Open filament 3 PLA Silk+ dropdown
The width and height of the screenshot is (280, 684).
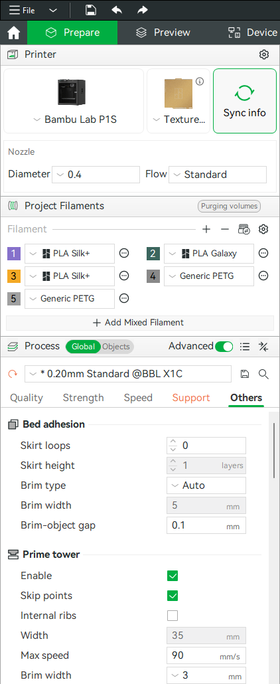(x=70, y=276)
